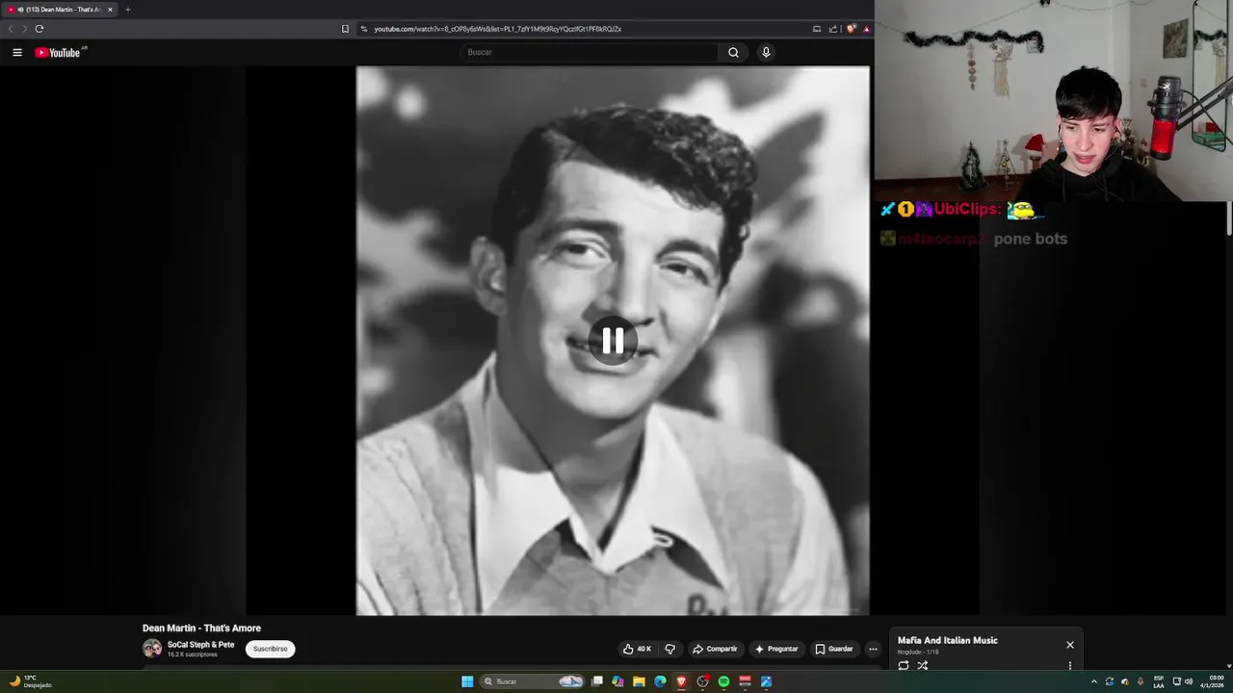The image size is (1233, 693).
Task: Like the video with the 40 K thumbs-up
Action: pos(637,649)
